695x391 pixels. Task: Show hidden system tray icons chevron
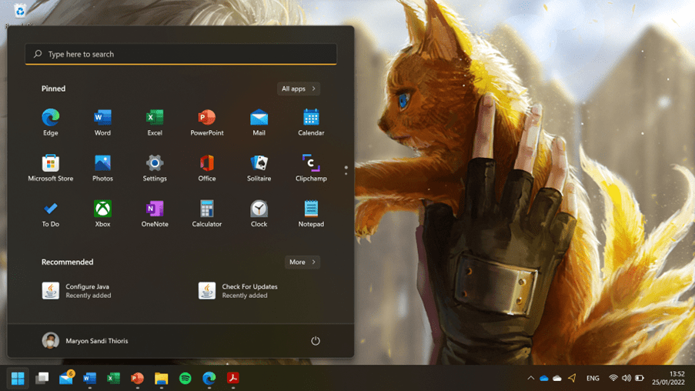[530, 378]
